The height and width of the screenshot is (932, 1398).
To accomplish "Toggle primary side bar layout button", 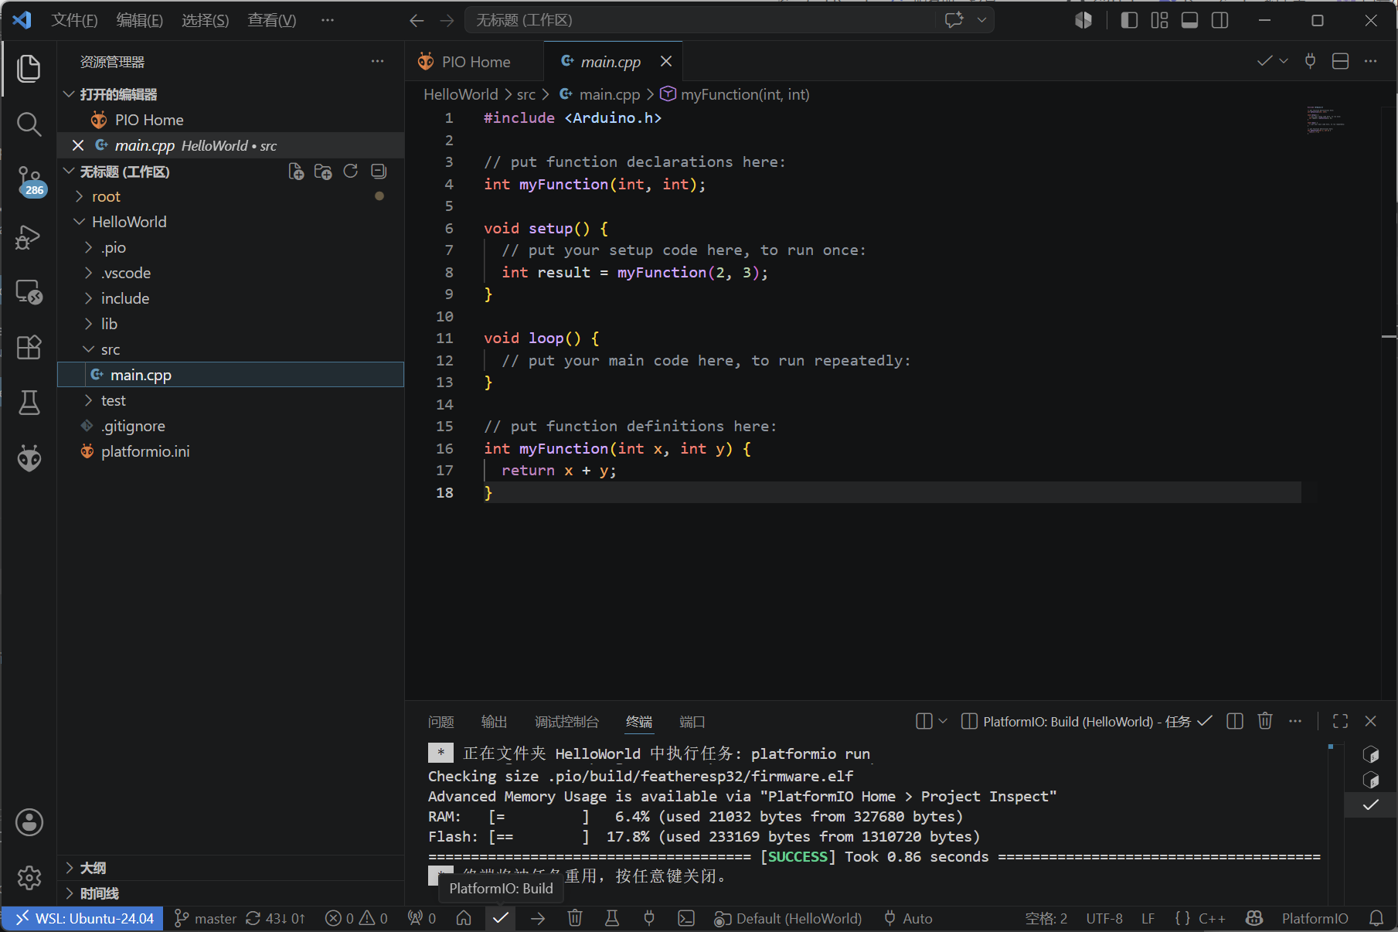I will point(1129,20).
